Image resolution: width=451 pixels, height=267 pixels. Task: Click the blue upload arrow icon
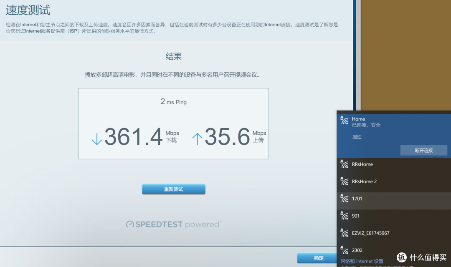point(197,139)
